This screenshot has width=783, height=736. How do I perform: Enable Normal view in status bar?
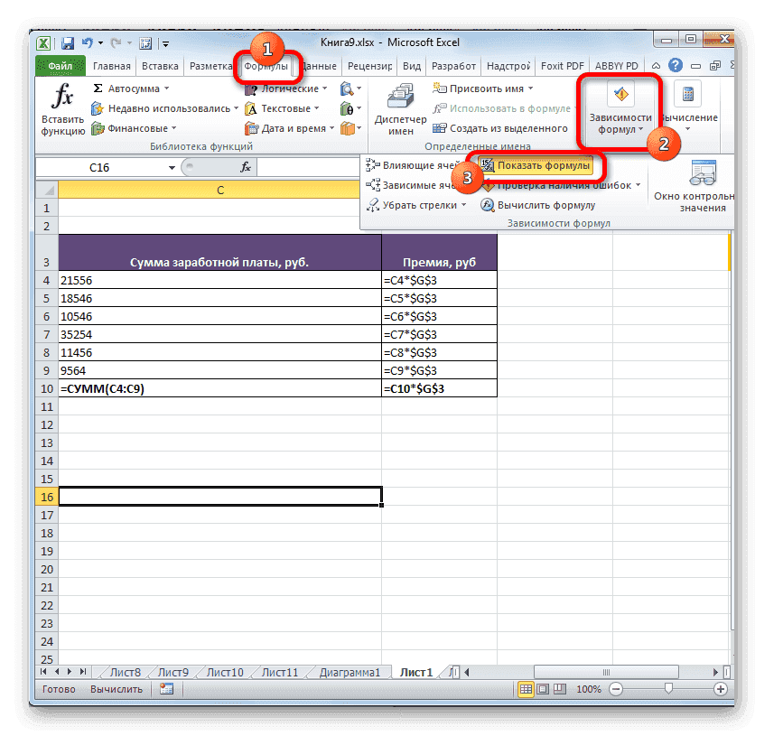pos(527,688)
